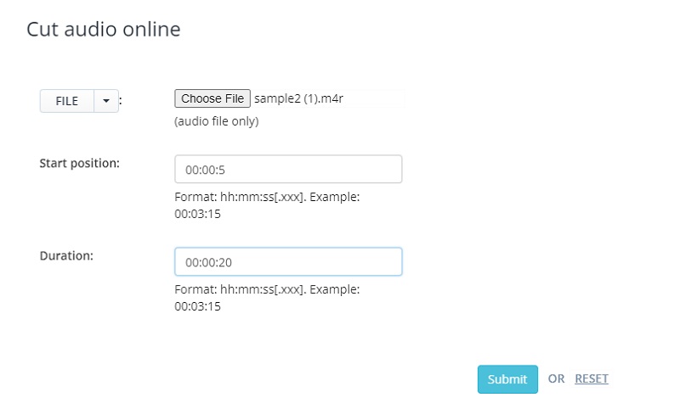The height and width of the screenshot is (403, 680).
Task: Focus the Start position input field
Action: point(288,169)
